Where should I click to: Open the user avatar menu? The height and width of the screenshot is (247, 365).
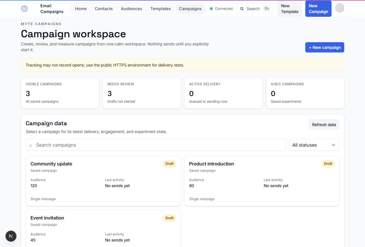(x=340, y=8)
